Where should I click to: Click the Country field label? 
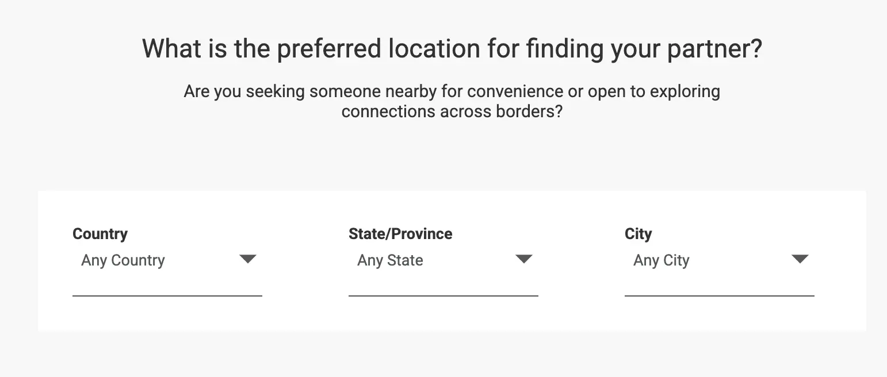(x=100, y=234)
